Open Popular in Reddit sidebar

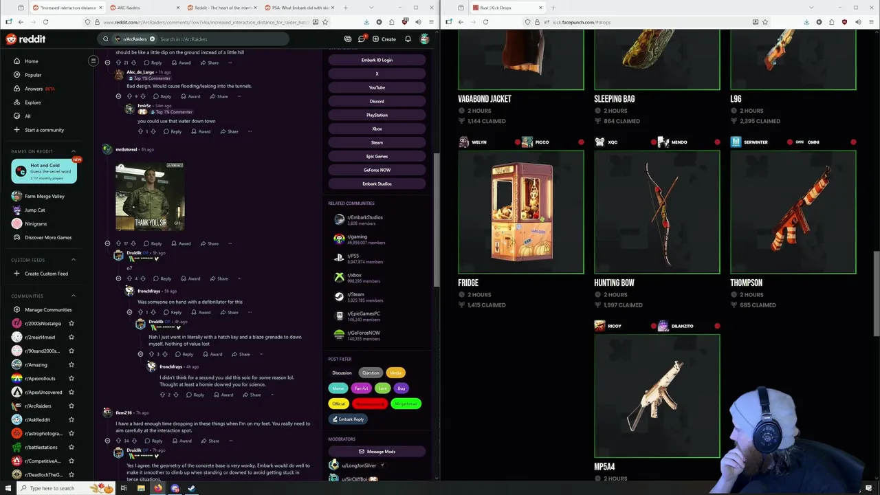point(33,75)
